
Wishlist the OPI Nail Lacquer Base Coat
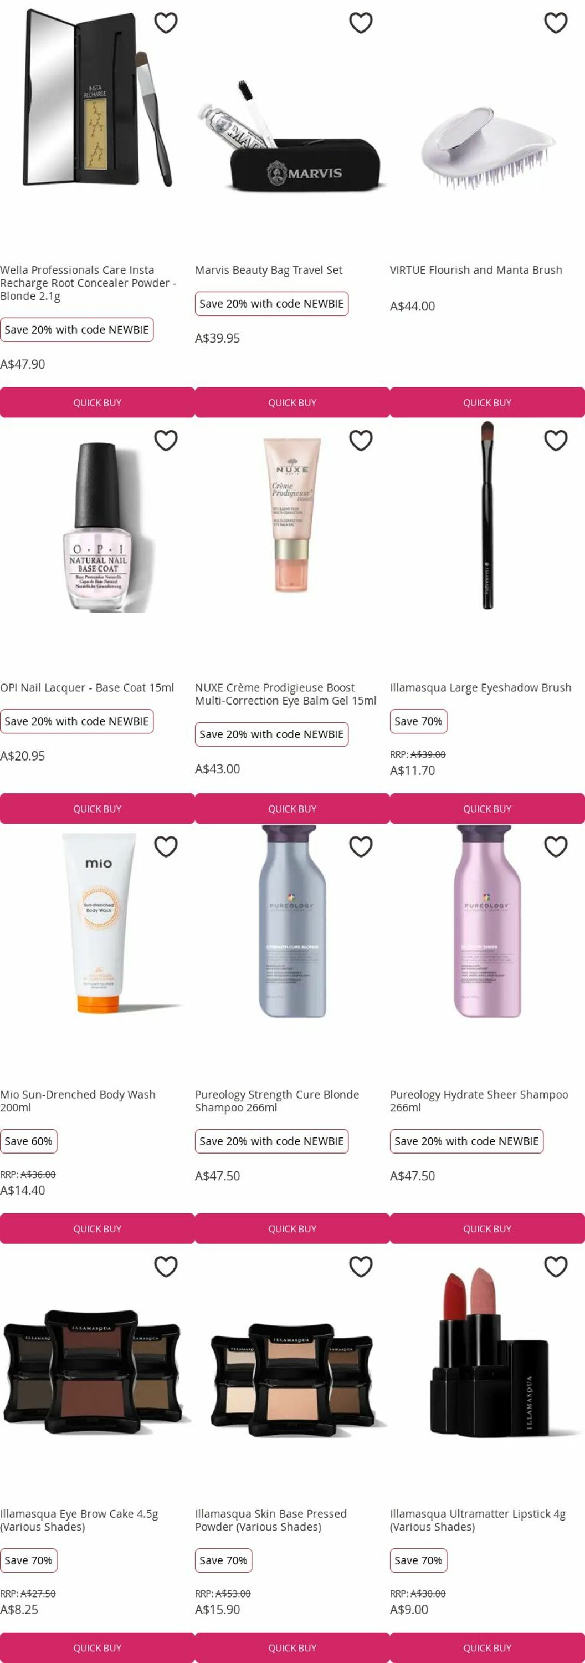point(166,440)
